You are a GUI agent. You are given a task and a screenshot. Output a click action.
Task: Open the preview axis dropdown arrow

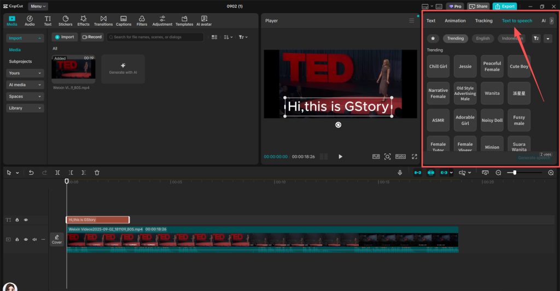(x=469, y=173)
